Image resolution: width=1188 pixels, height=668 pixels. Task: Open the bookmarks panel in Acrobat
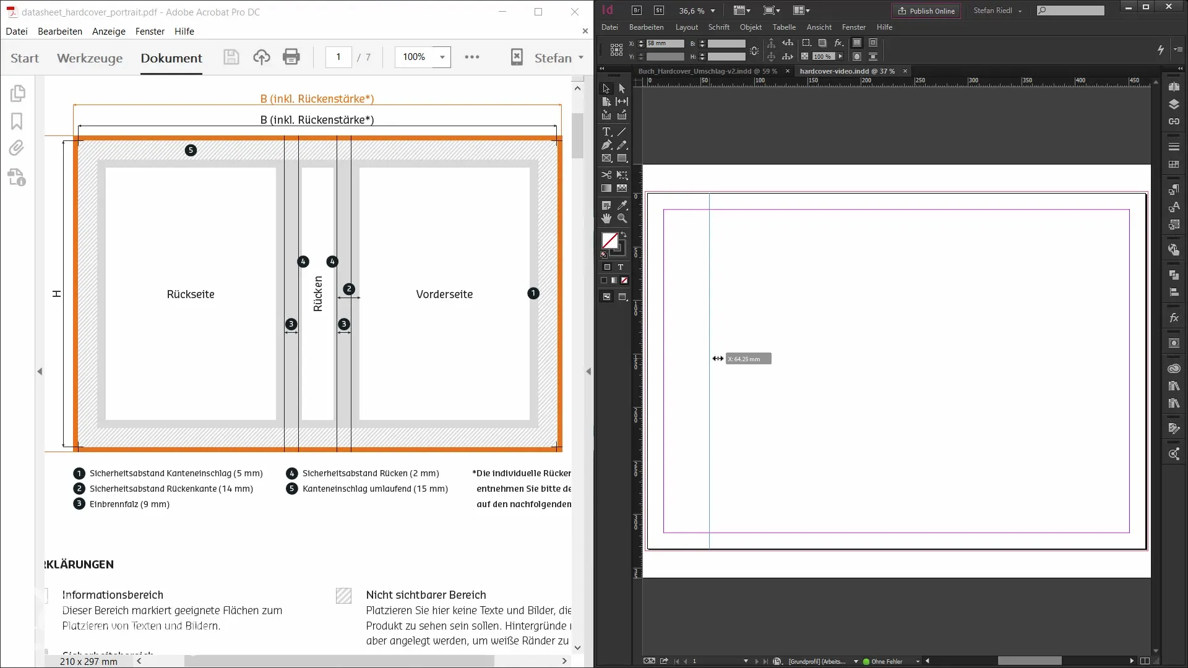[17, 121]
